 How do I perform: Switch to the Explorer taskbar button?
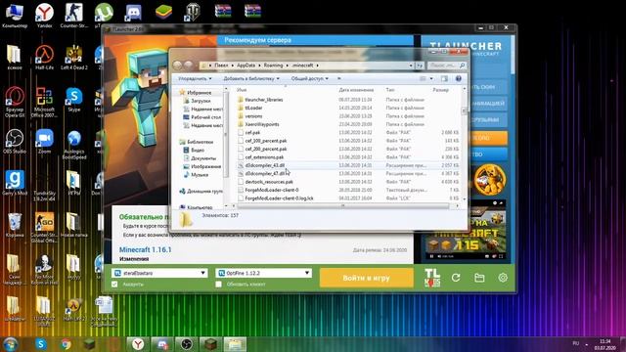[235, 343]
